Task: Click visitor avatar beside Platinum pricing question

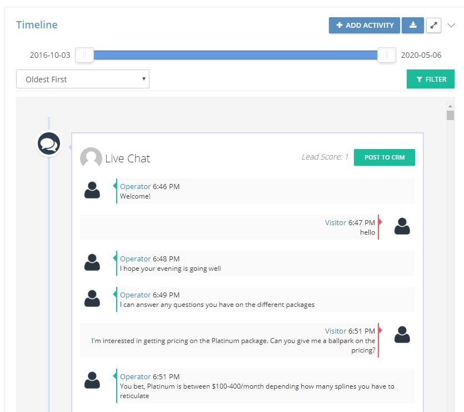Action: coord(402,334)
